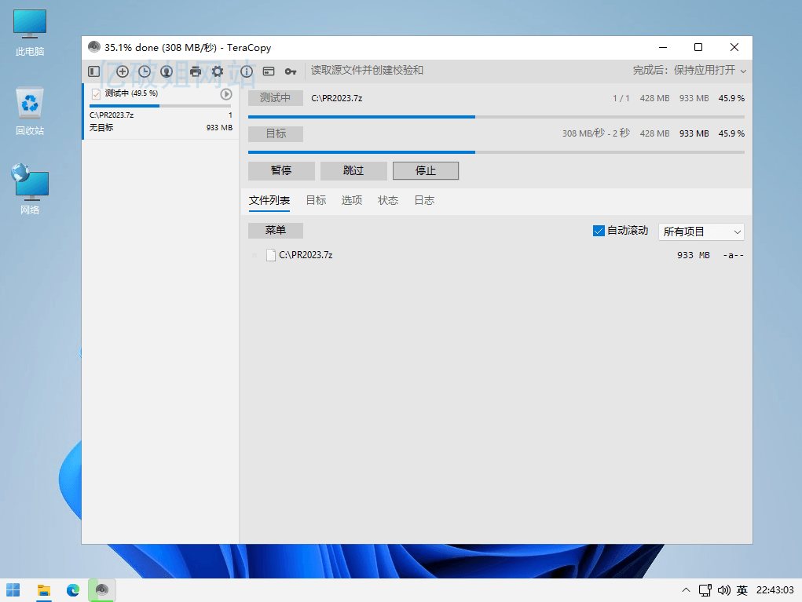Open settings gear icon in TeraCopy
The image size is (802, 602).
click(218, 71)
